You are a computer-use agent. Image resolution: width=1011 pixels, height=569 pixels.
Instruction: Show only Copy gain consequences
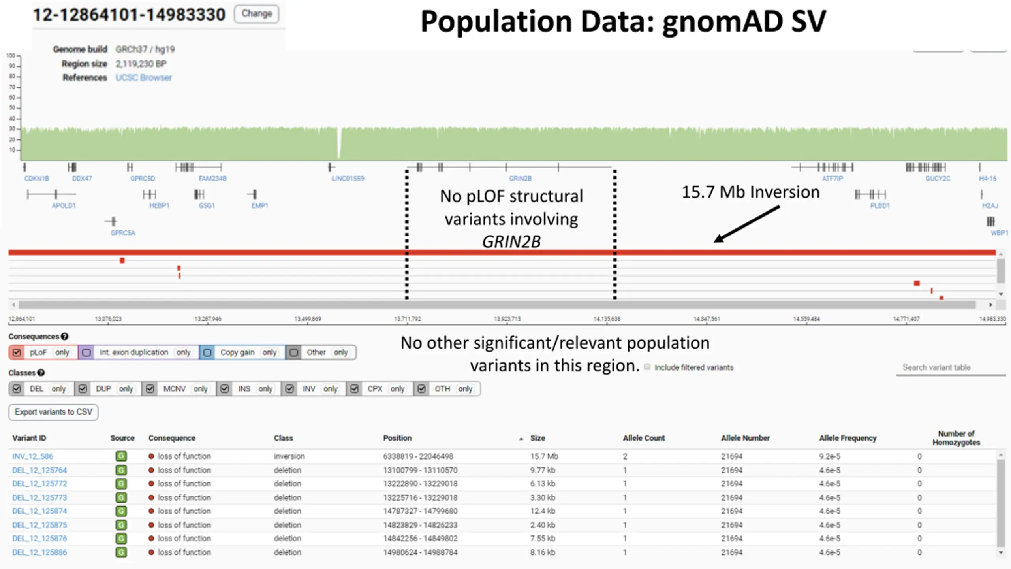click(269, 352)
